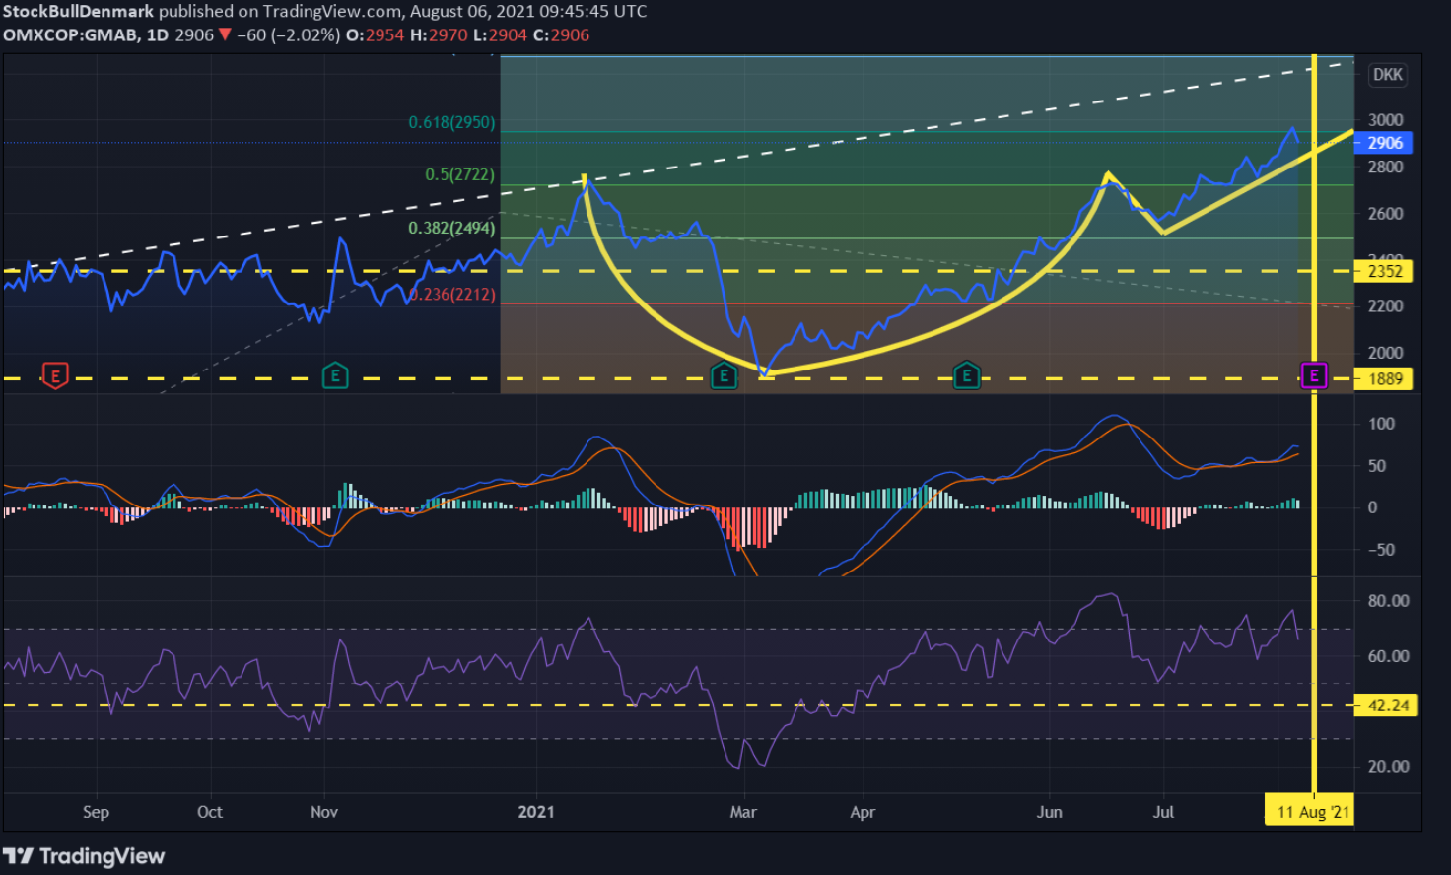Click the 0.382(2494) Fibonacci level label
Image resolution: width=1451 pixels, height=875 pixels.
(451, 228)
